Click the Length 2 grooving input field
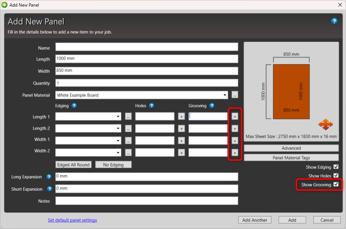The image size is (346, 229). pos(208,129)
